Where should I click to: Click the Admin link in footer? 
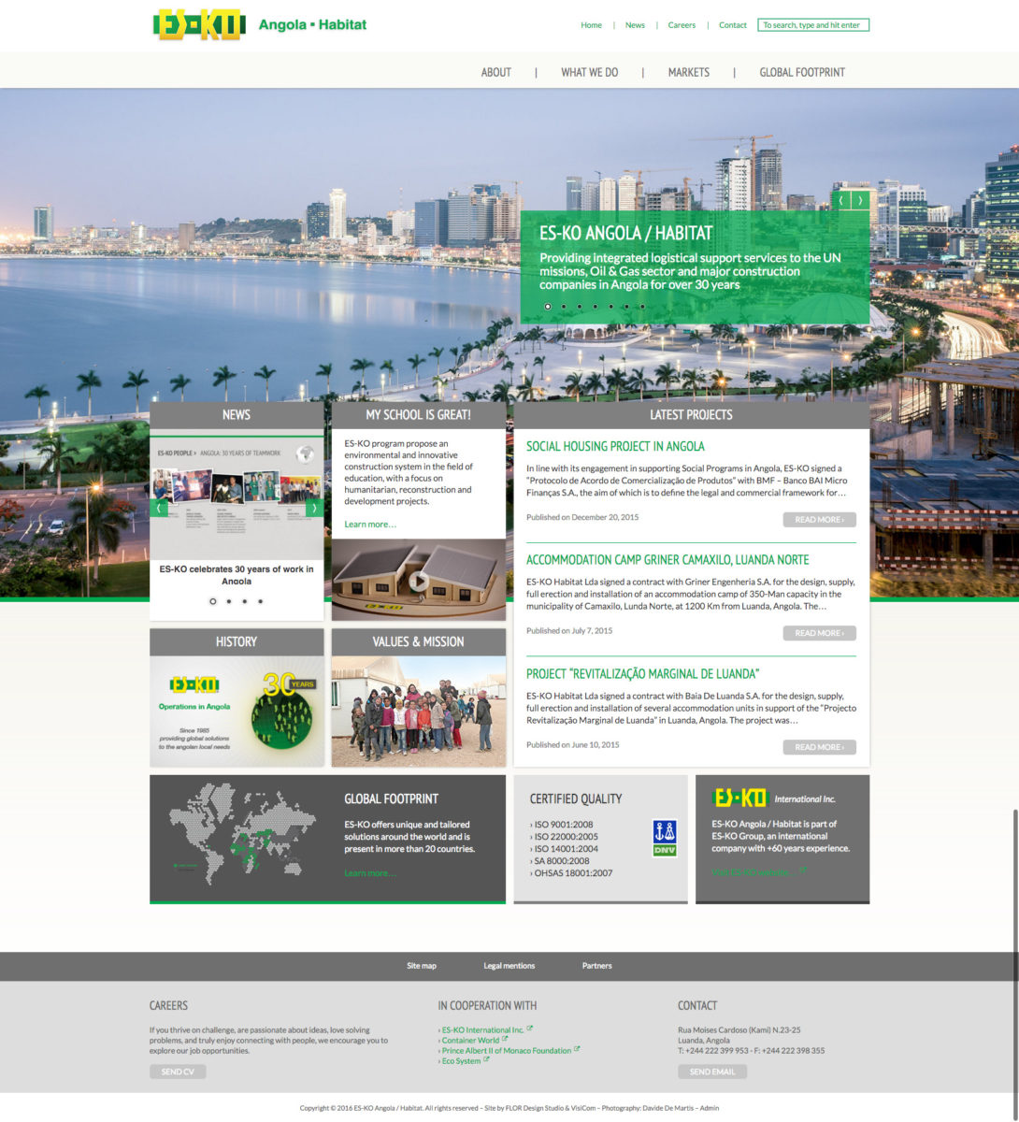tap(710, 1108)
